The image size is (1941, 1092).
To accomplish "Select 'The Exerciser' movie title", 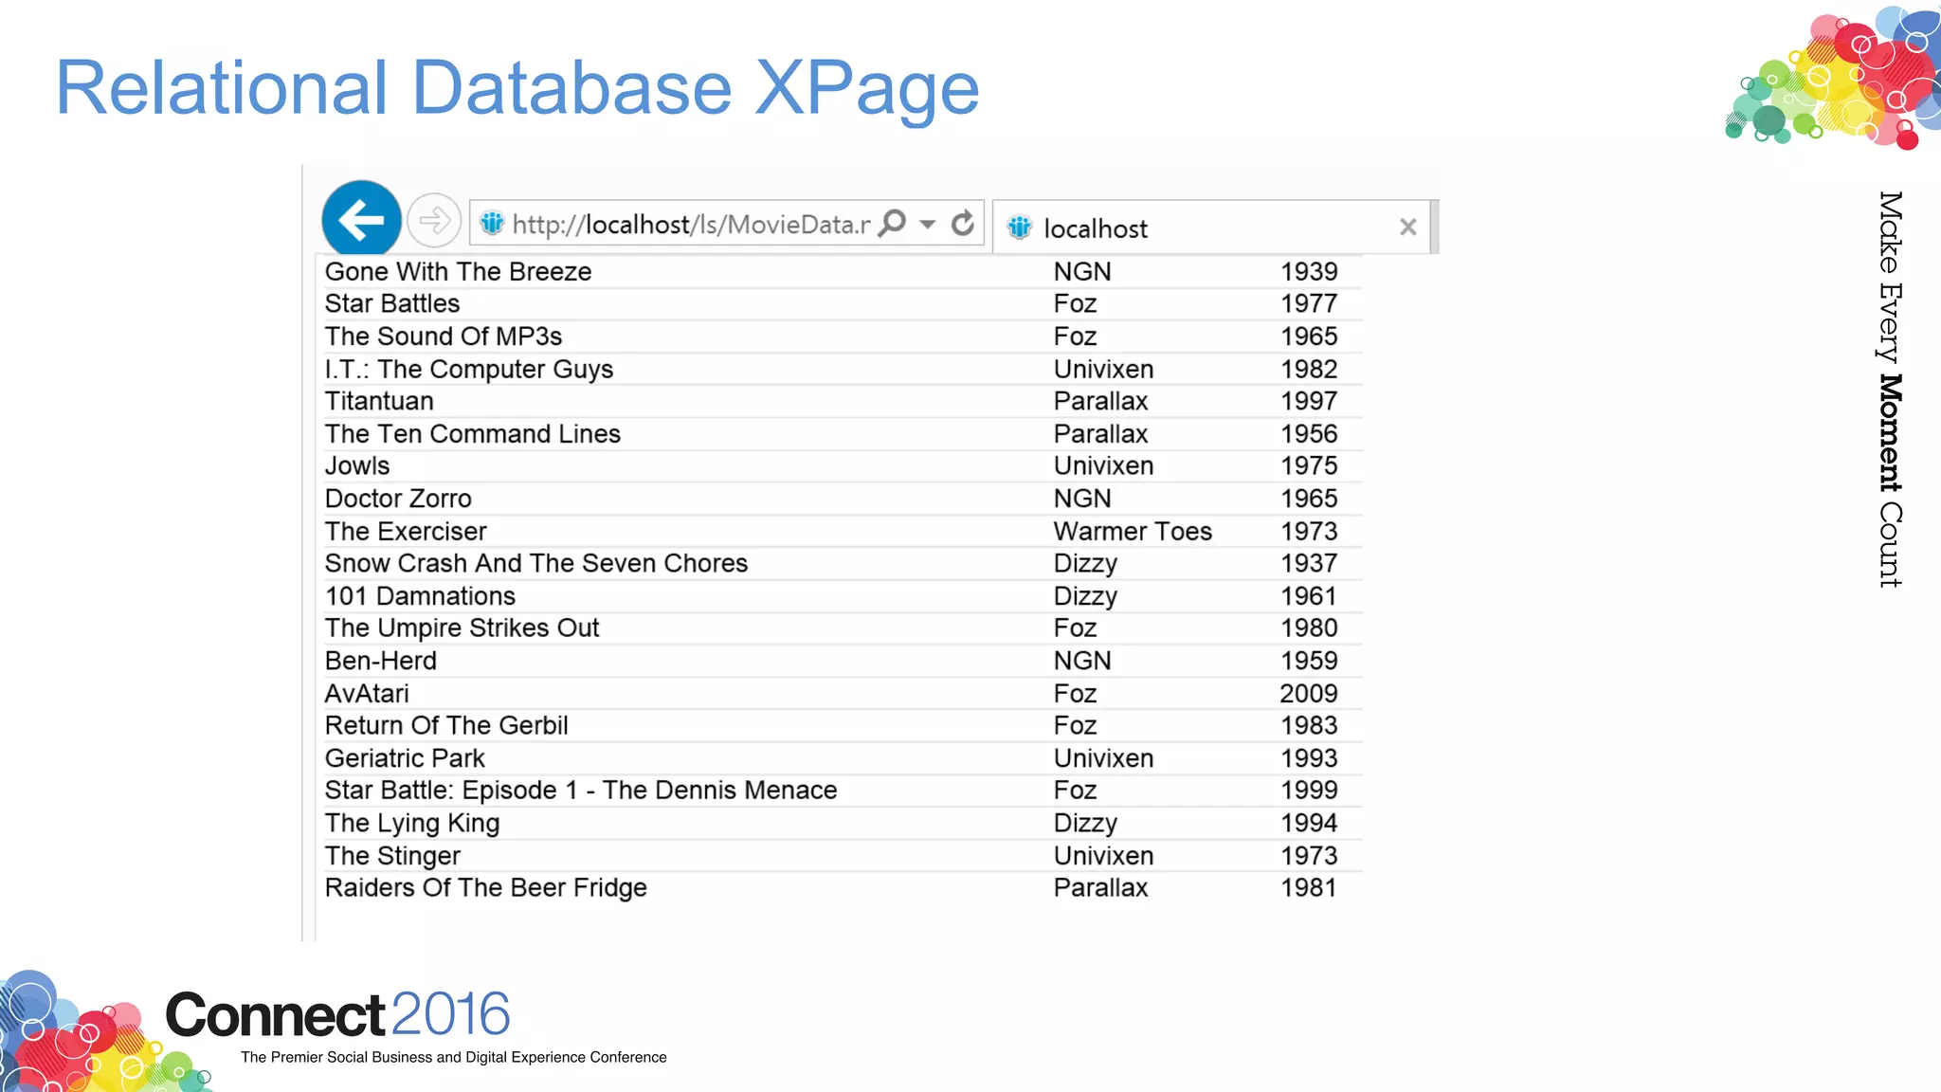I will tap(406, 532).
